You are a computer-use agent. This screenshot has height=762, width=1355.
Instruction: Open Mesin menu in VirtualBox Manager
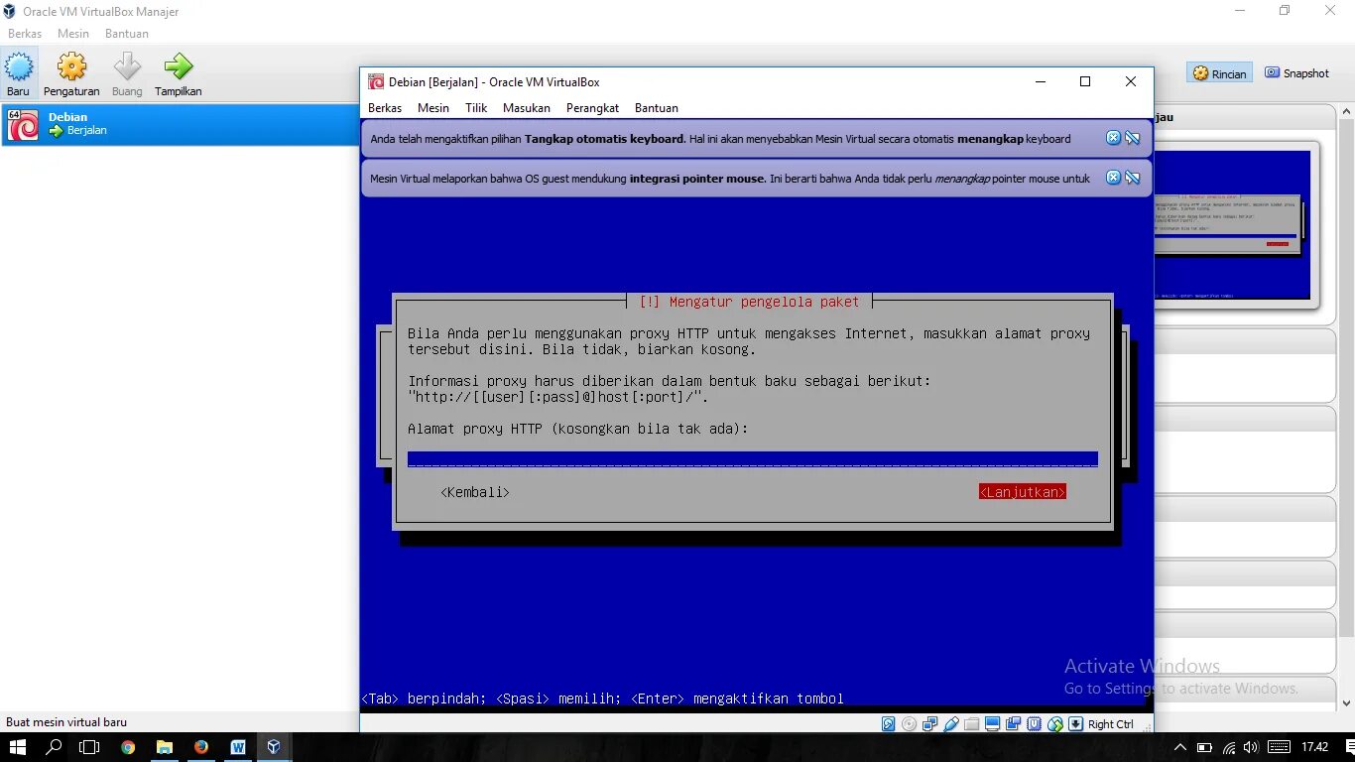coord(73,34)
